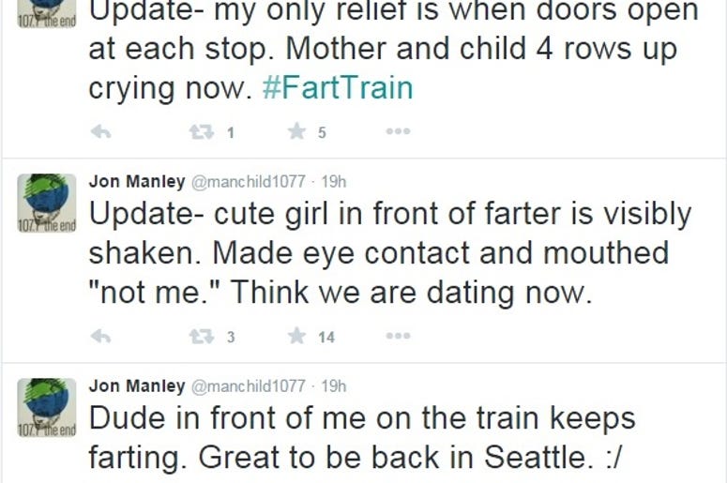Open more options on cute girl tweet
The image size is (727, 483).
[x=398, y=336]
